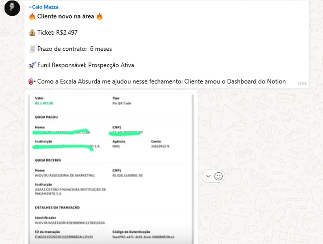
Task: Open the Pix payment receipt image
Action: point(111,168)
